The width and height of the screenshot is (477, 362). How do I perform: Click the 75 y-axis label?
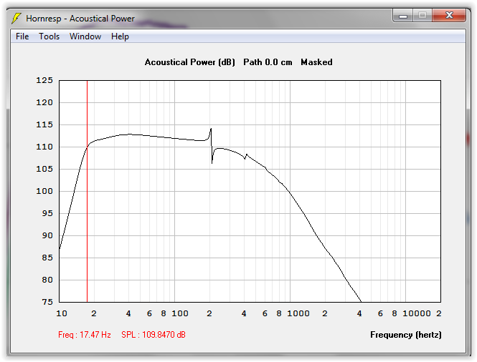(x=47, y=302)
